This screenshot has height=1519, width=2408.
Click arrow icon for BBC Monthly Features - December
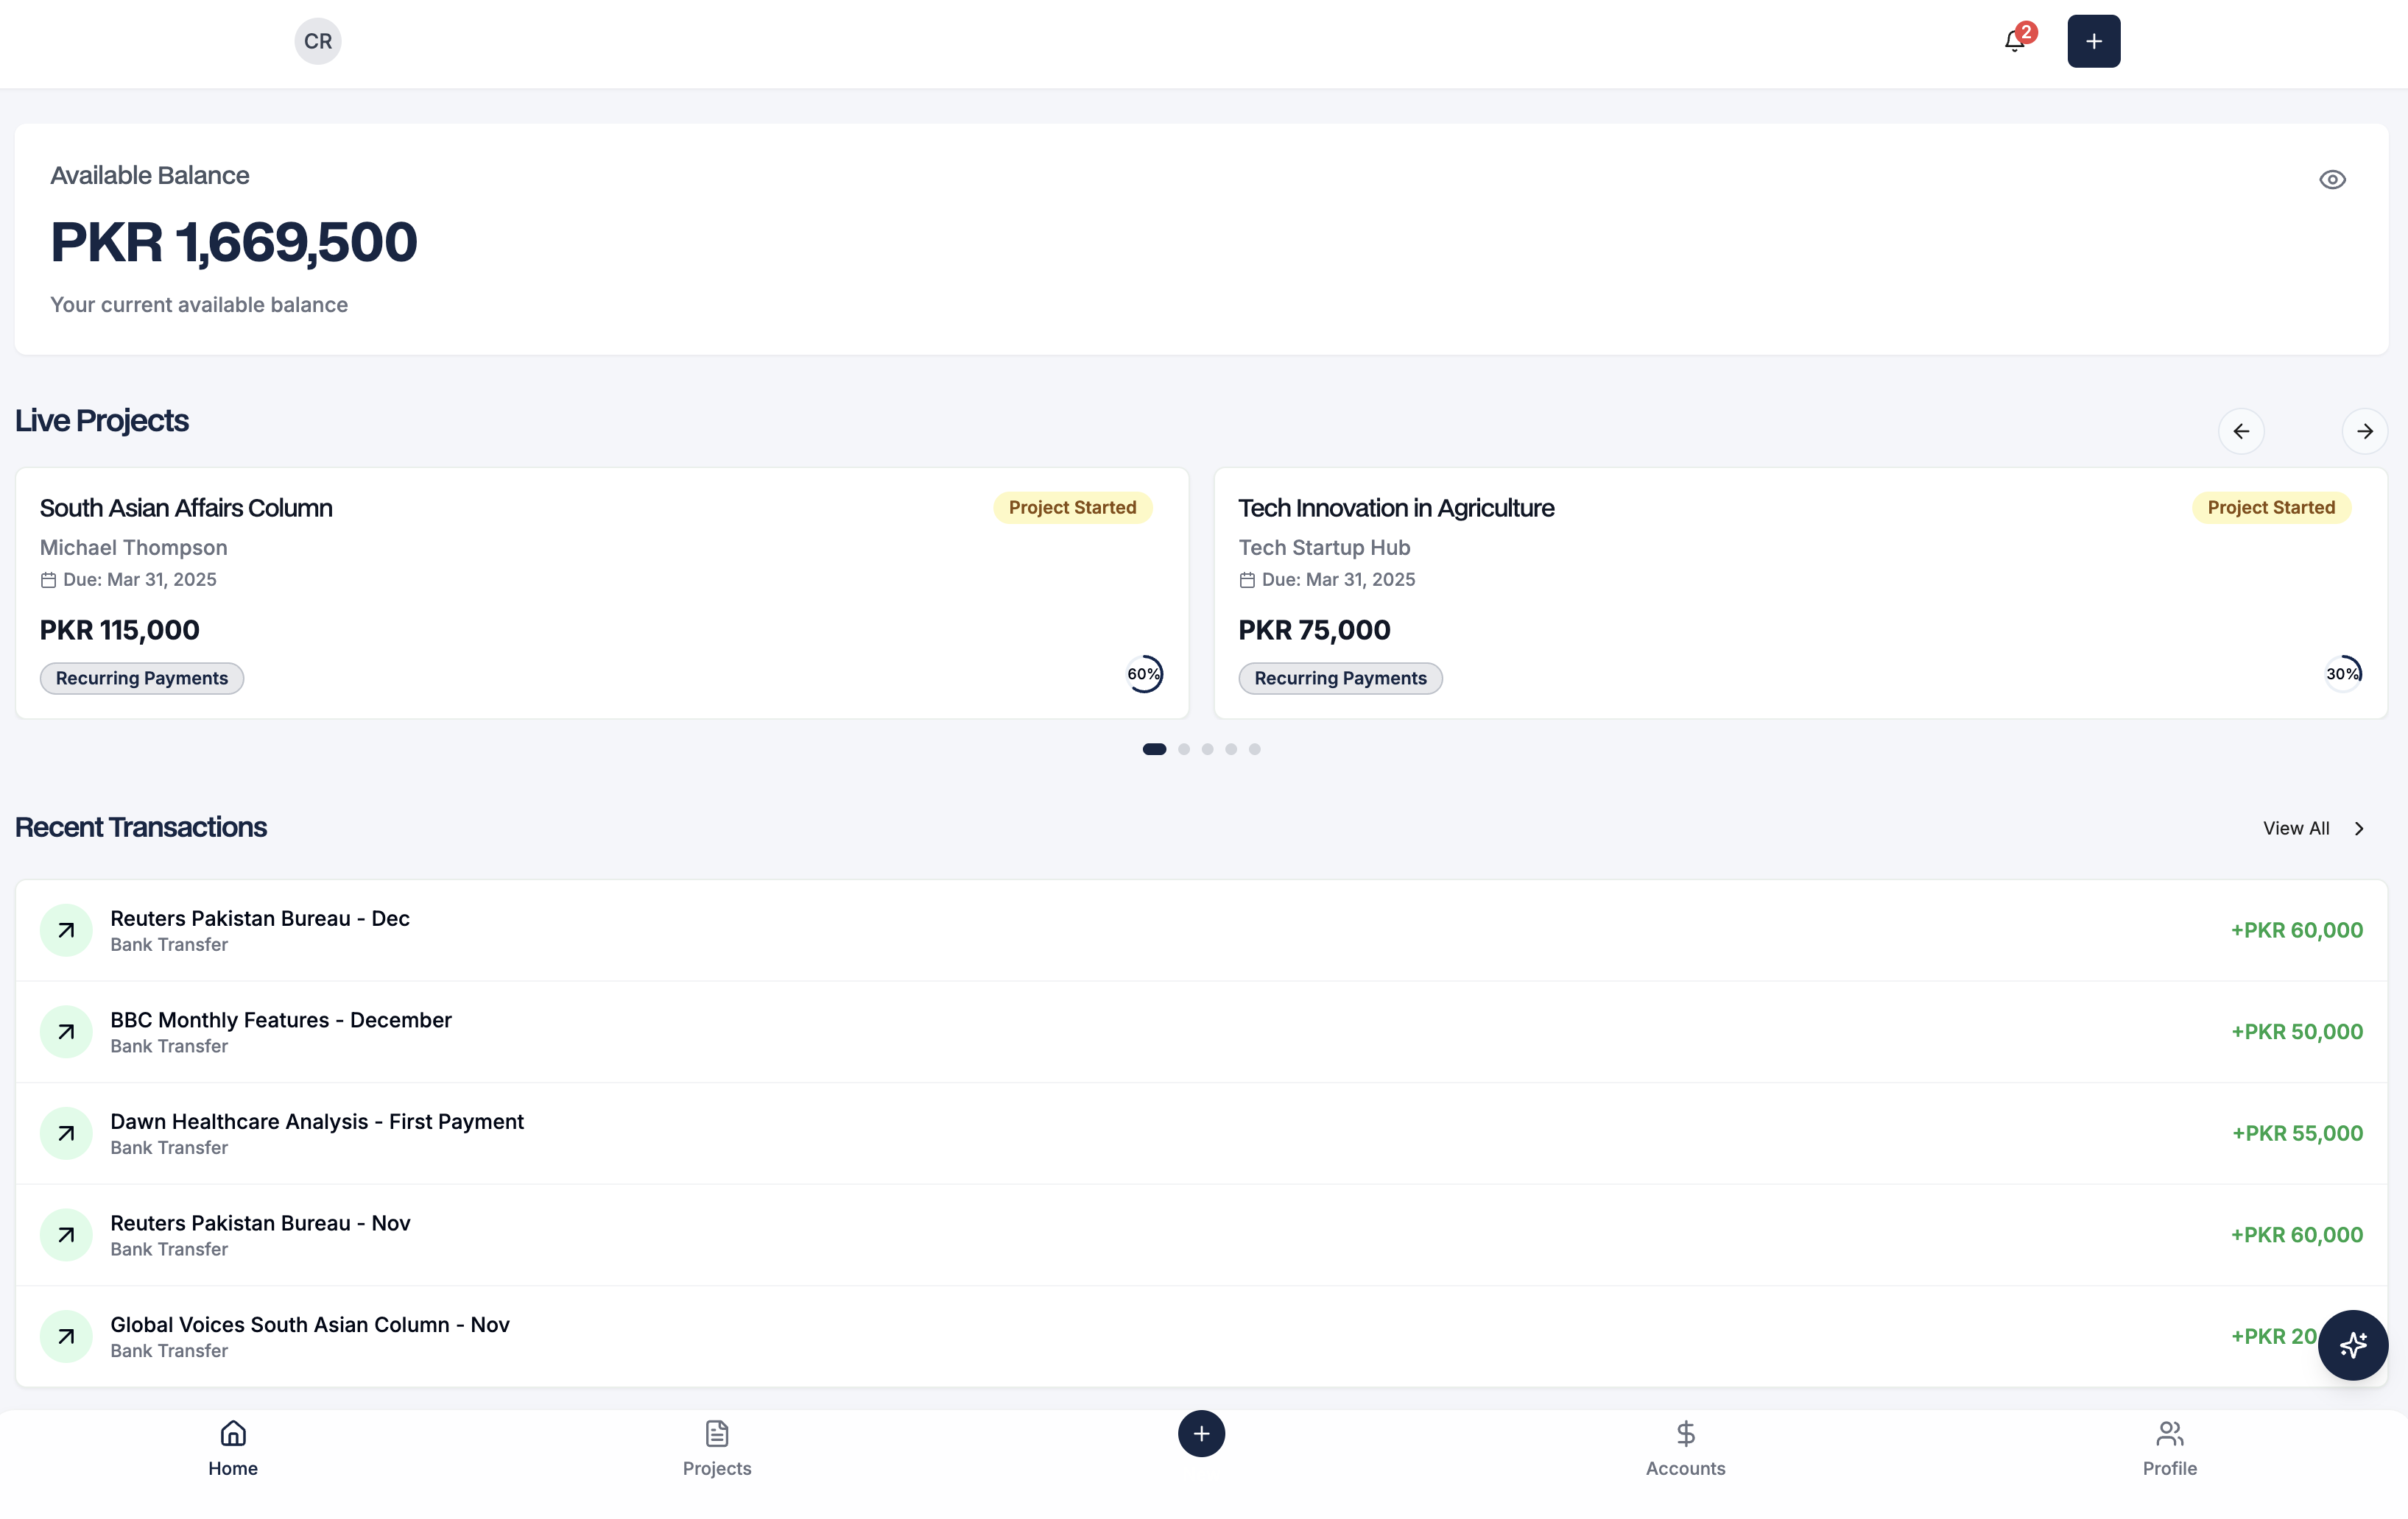[66, 1033]
